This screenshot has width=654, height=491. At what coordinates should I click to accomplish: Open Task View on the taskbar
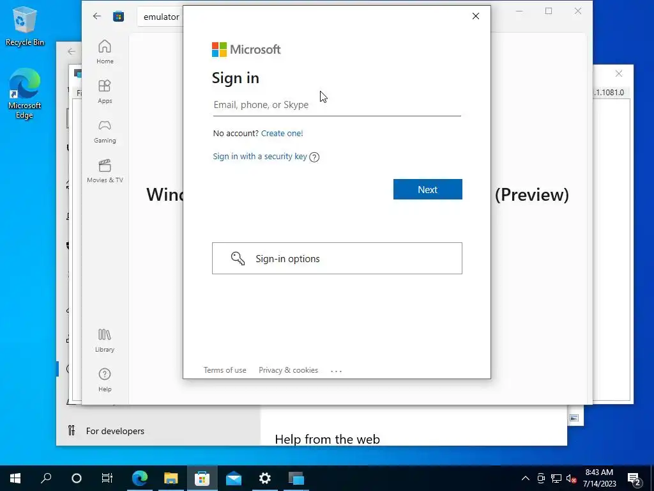[x=107, y=478]
